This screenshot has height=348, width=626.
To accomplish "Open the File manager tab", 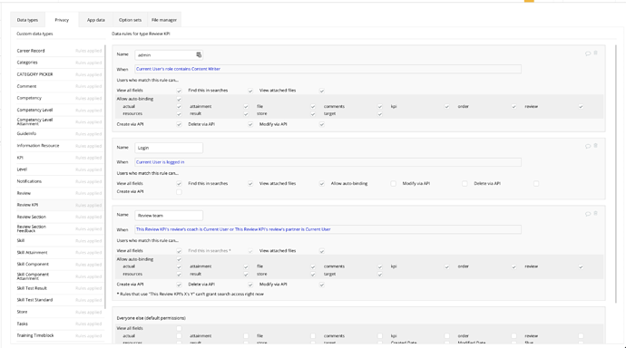I will [163, 20].
